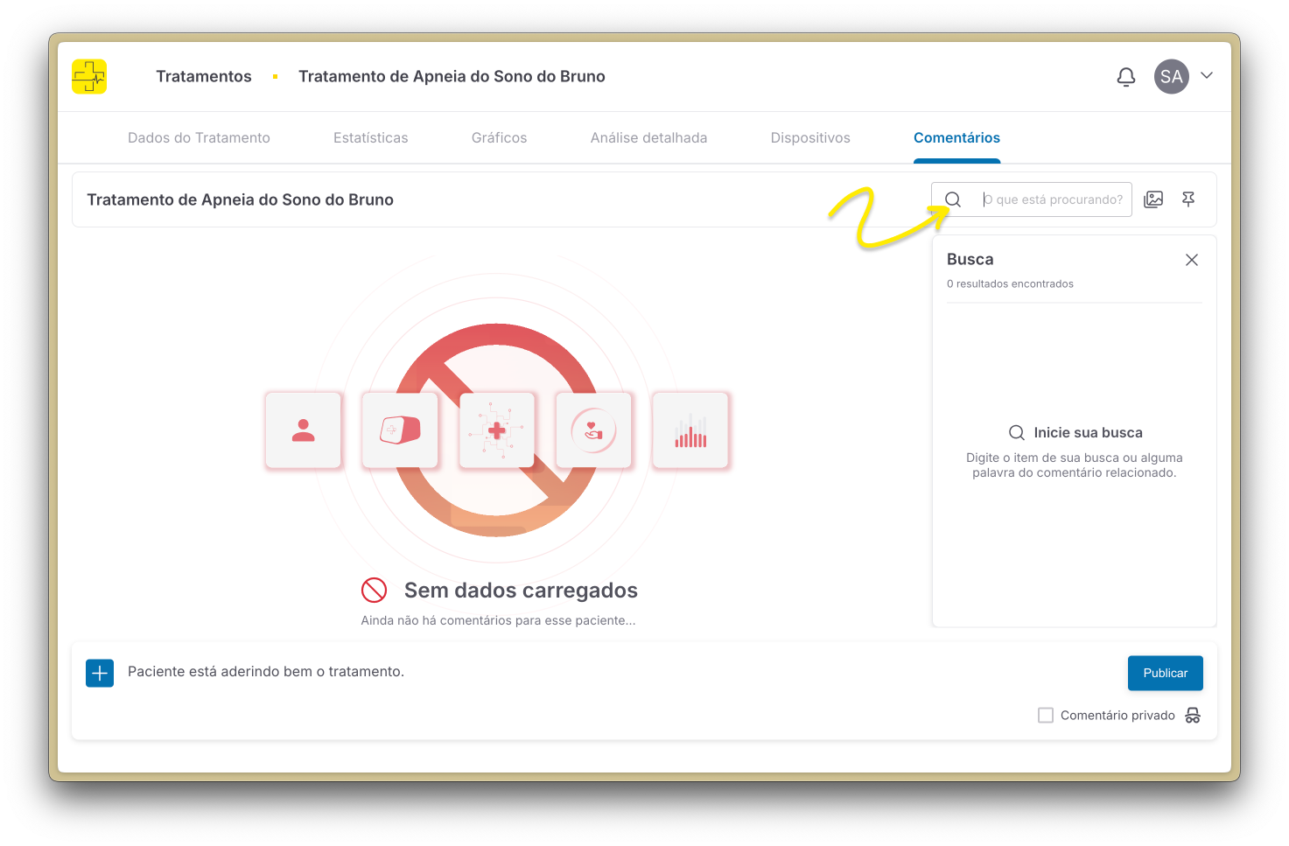Switch to the Estatísticas tab
Viewport: 1289px width, 846px height.
370,138
